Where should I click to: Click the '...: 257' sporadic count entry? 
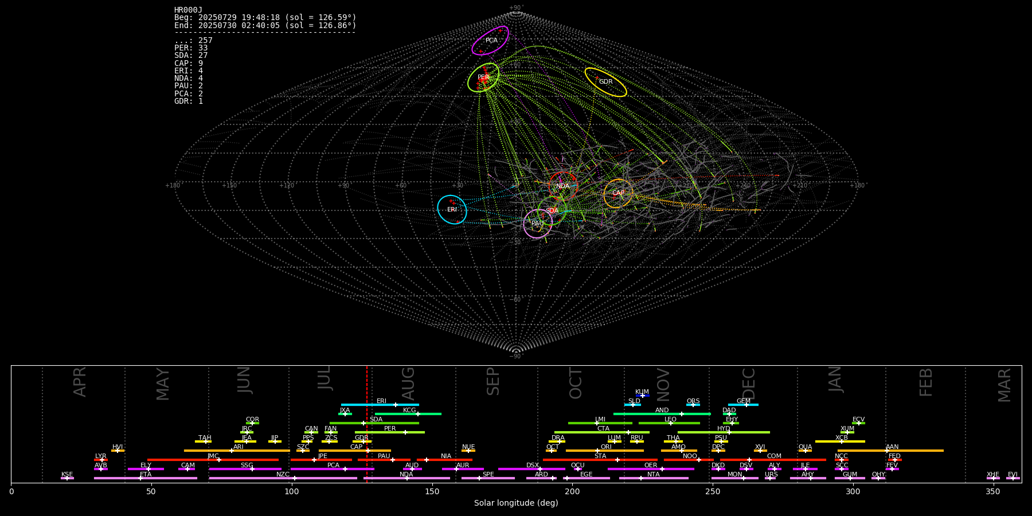click(x=193, y=40)
